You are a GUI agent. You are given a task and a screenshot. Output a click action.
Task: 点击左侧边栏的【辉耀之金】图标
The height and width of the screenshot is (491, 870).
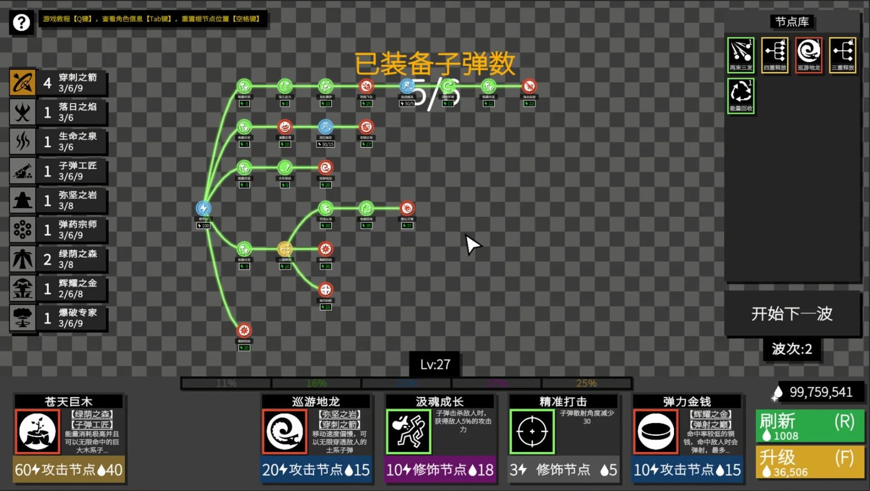point(23,288)
